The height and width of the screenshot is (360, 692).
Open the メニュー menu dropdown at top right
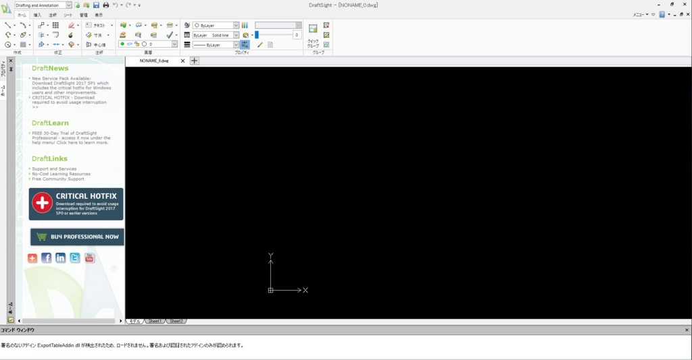tap(641, 15)
